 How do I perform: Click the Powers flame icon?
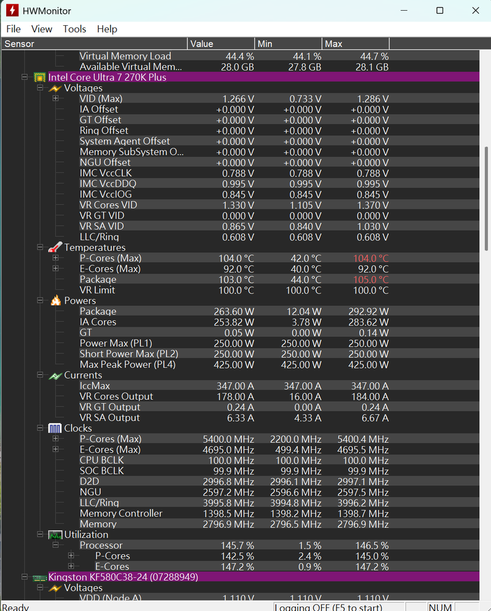pyautogui.click(x=55, y=300)
